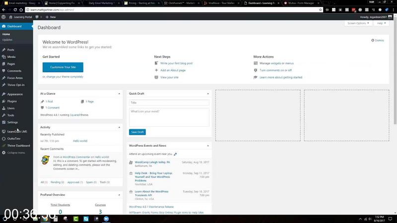Click Write your first blog post link
Image resolution: width=397 pixels, height=223 pixels.
[177, 63]
